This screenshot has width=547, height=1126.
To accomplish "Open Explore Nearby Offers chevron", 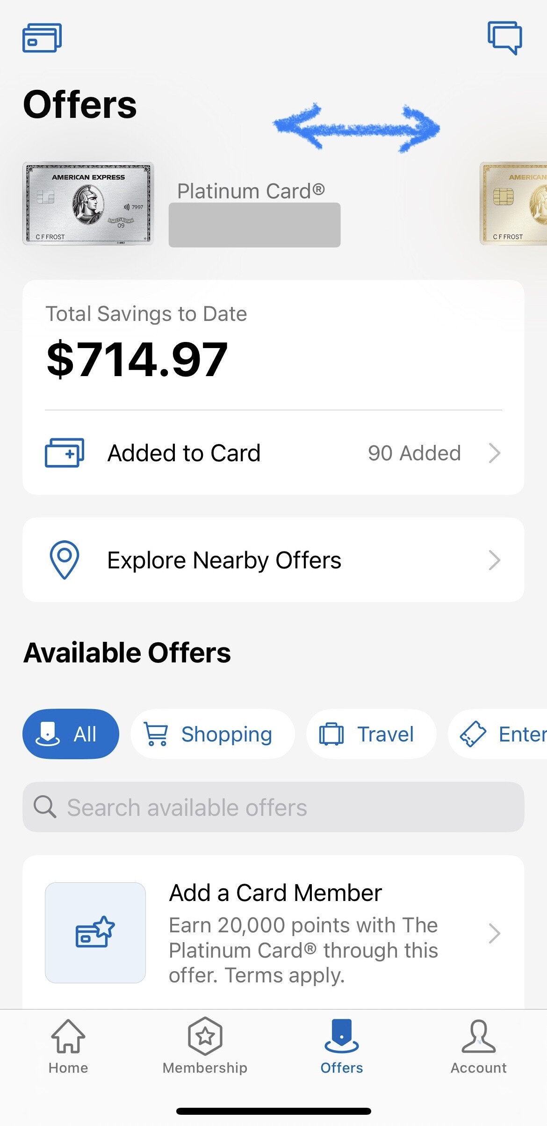I will (x=494, y=560).
